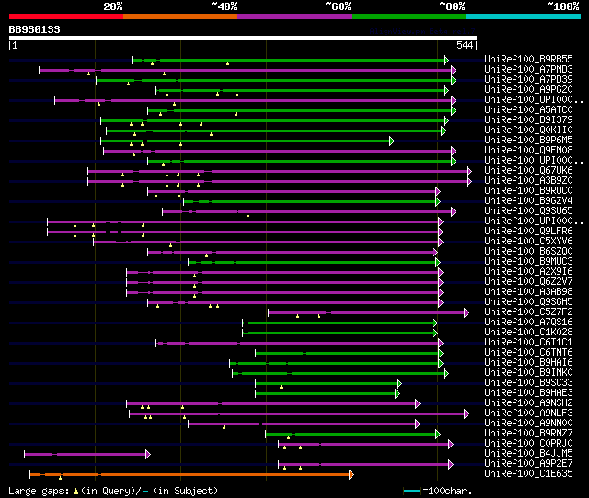Click the UniRef100_A3AB98 label
Image resolution: width=589 pixels, height=498 pixels.
tap(528, 292)
